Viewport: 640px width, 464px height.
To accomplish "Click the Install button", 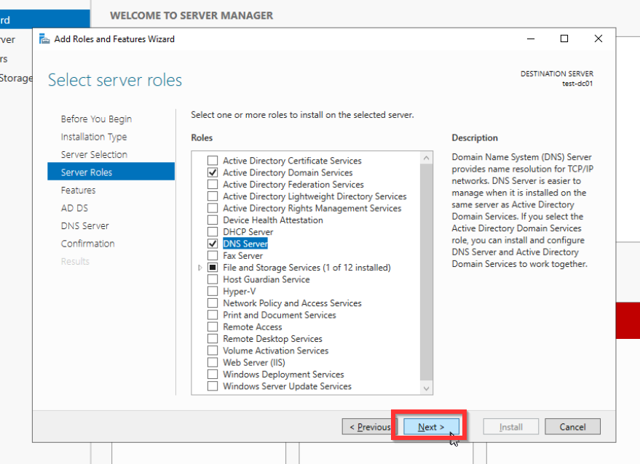I will coord(510,427).
